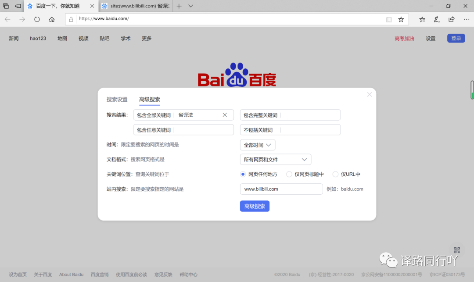Select 仅URL中 radio option

pos(335,174)
